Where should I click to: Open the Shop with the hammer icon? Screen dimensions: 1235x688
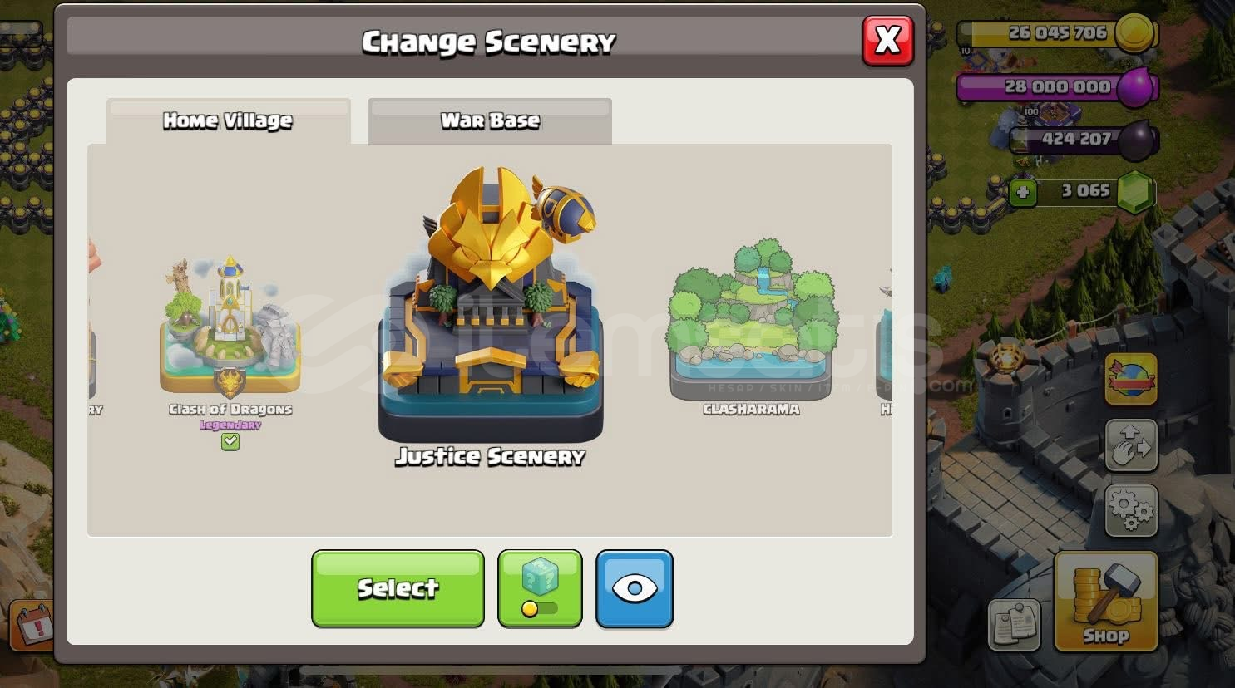click(1105, 602)
